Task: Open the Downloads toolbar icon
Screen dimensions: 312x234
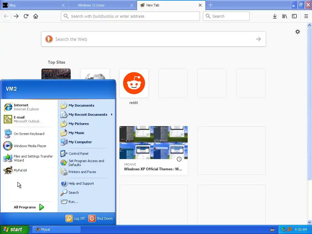Action: tap(275, 16)
